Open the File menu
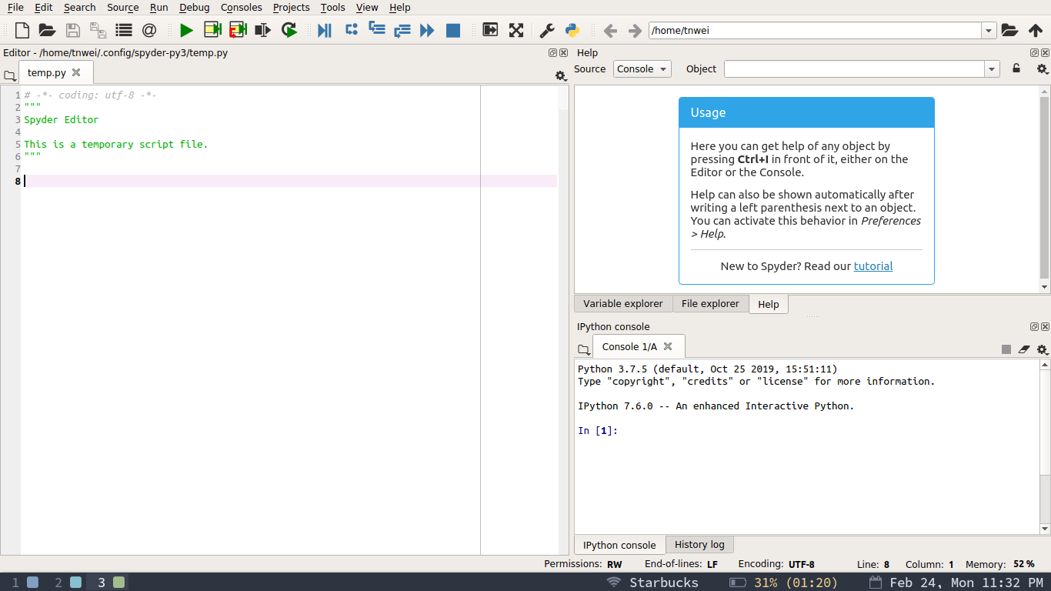 pos(15,7)
